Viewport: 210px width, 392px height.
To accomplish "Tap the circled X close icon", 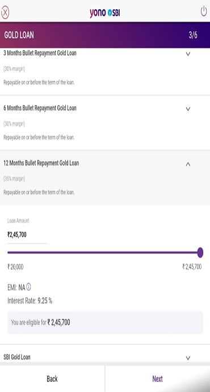I will [x=5, y=12].
